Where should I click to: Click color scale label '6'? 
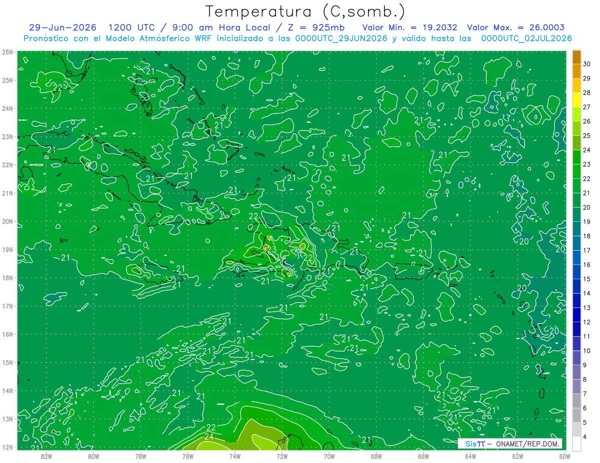pyautogui.click(x=585, y=408)
